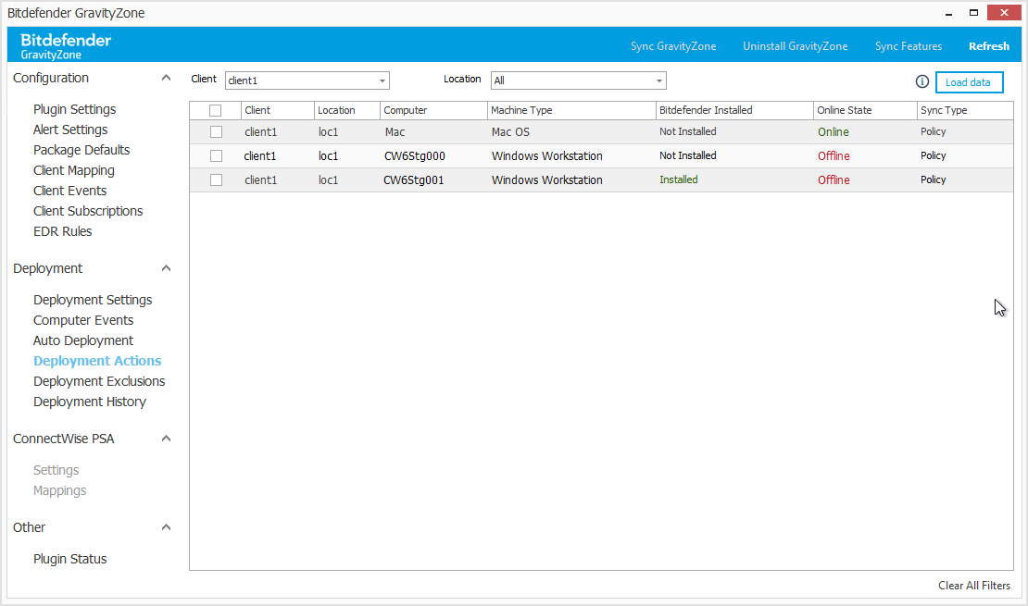Click the Load data button
The image size is (1028, 606).
click(969, 81)
